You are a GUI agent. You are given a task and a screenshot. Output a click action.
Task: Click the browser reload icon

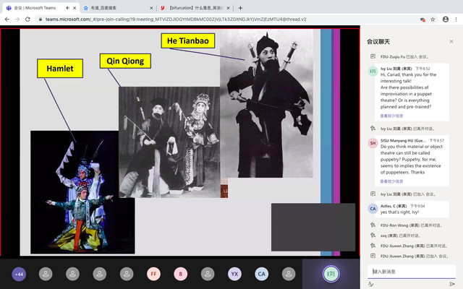[27, 20]
